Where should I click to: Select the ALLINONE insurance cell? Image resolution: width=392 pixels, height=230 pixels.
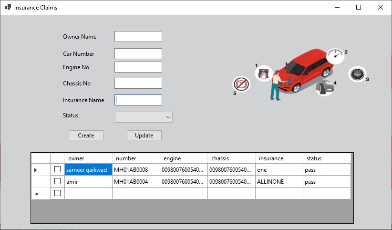[279, 182]
